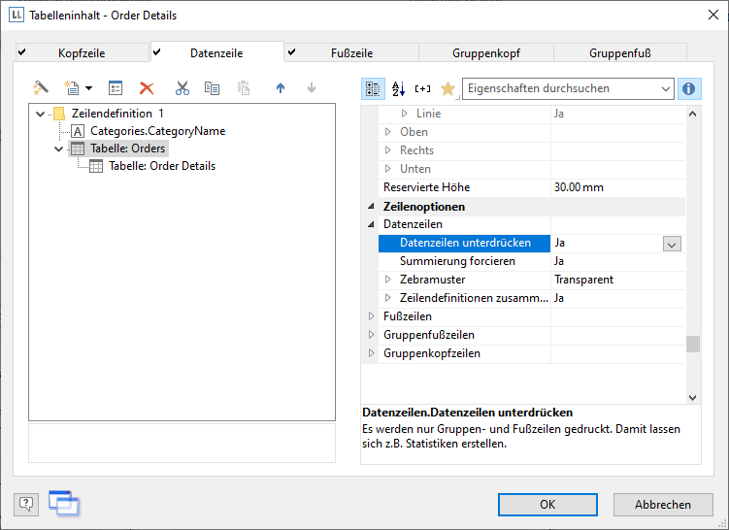Click the red X delete icon
Screen dimensions: 729x530
point(147,88)
